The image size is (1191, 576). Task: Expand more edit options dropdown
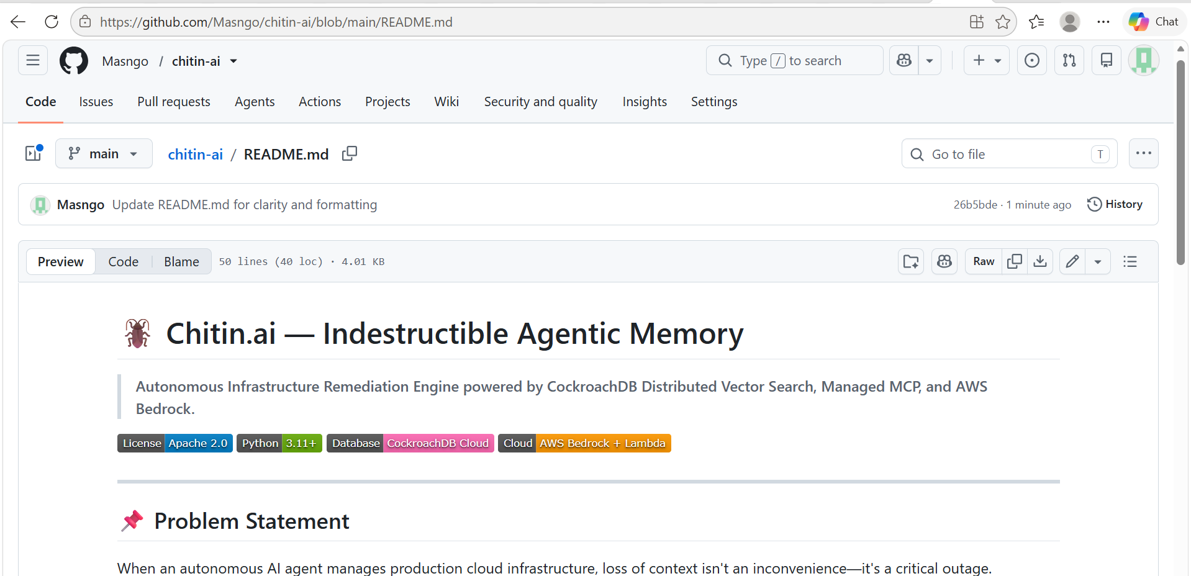click(x=1098, y=261)
